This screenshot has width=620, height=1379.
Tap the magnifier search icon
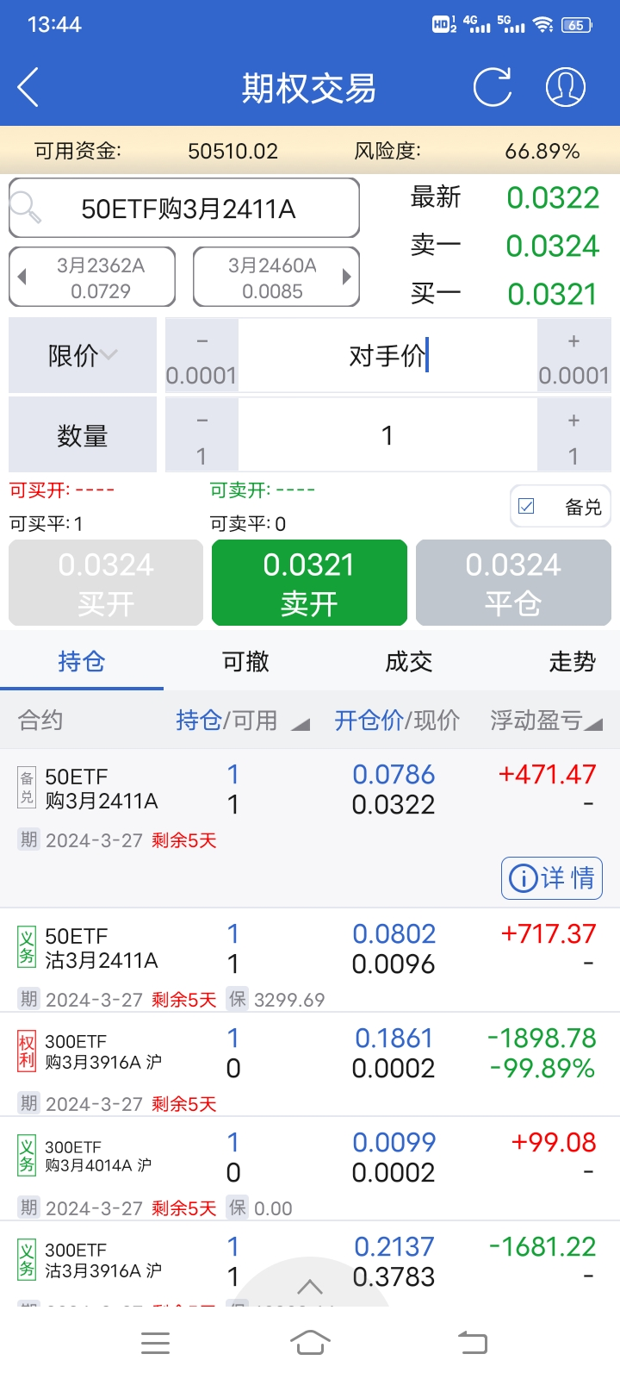[x=25, y=208]
